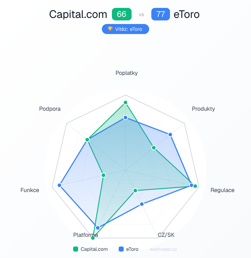Click Capital.com green legend swatch
251x258 pixels.
pyautogui.click(x=75, y=249)
